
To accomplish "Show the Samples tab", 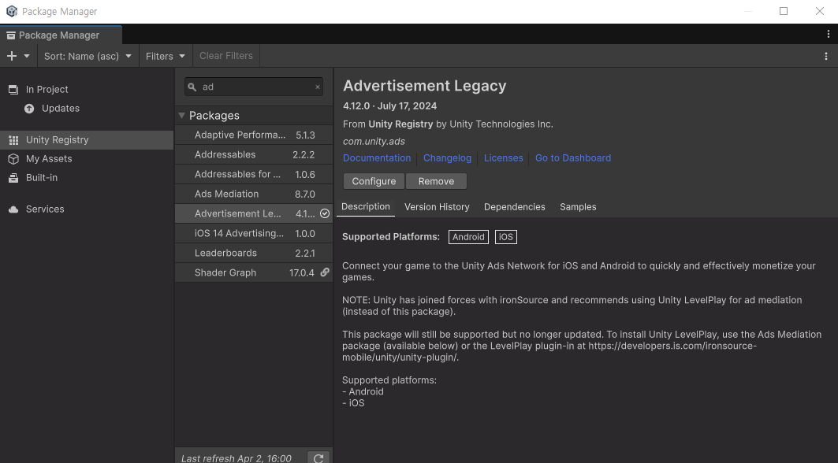I will 578,207.
